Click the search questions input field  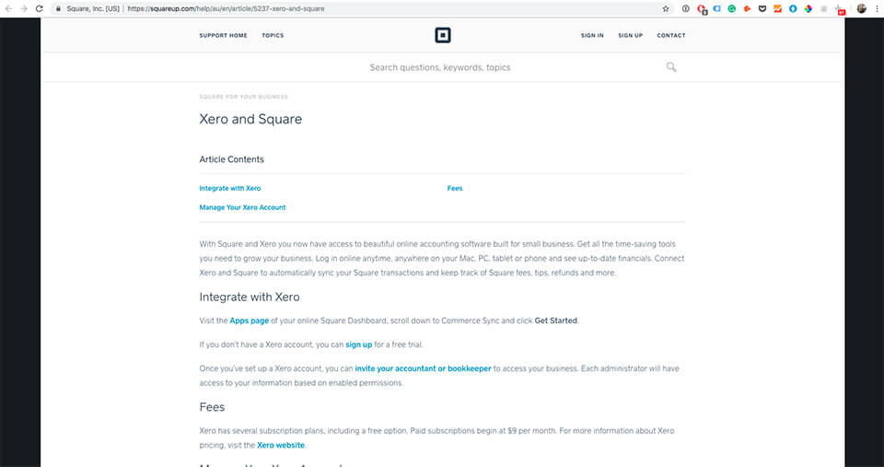(440, 67)
